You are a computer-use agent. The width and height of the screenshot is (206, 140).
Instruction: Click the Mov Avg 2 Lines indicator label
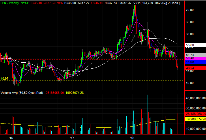coord(166,3)
